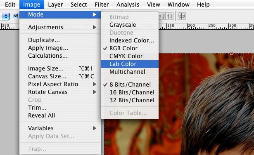
Task: Expand the Pixel Aspect Ratio submenu
Action: [60, 84]
